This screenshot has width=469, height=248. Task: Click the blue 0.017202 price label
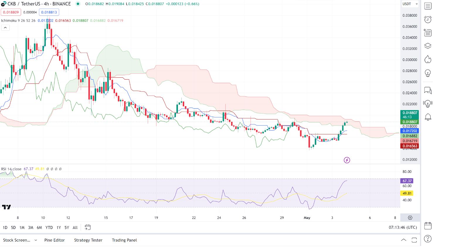(x=409, y=131)
